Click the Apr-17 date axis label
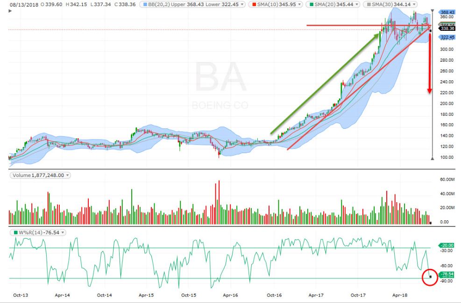Image resolution: width=461 pixels, height=303 pixels. click(x=316, y=295)
